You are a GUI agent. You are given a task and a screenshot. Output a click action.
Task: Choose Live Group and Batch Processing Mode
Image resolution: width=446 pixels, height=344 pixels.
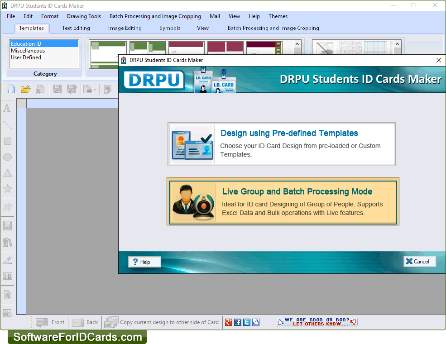pos(283,201)
